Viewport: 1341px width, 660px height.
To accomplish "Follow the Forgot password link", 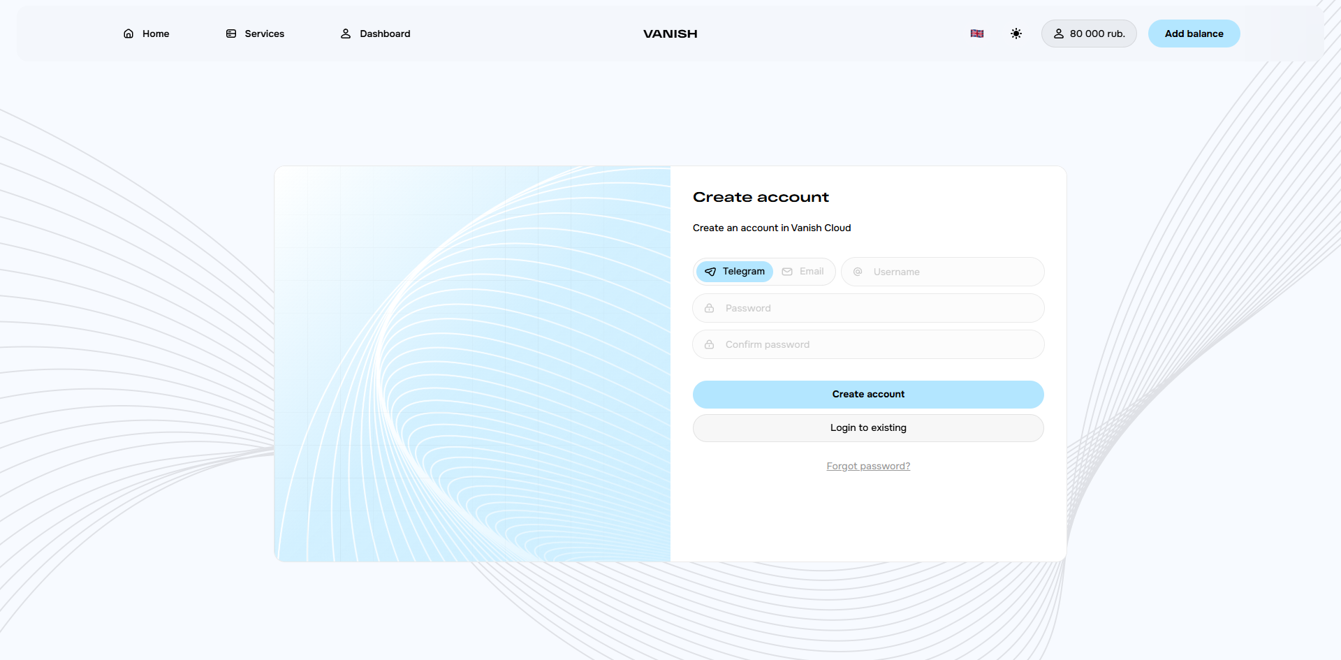I will pyautogui.click(x=868, y=466).
